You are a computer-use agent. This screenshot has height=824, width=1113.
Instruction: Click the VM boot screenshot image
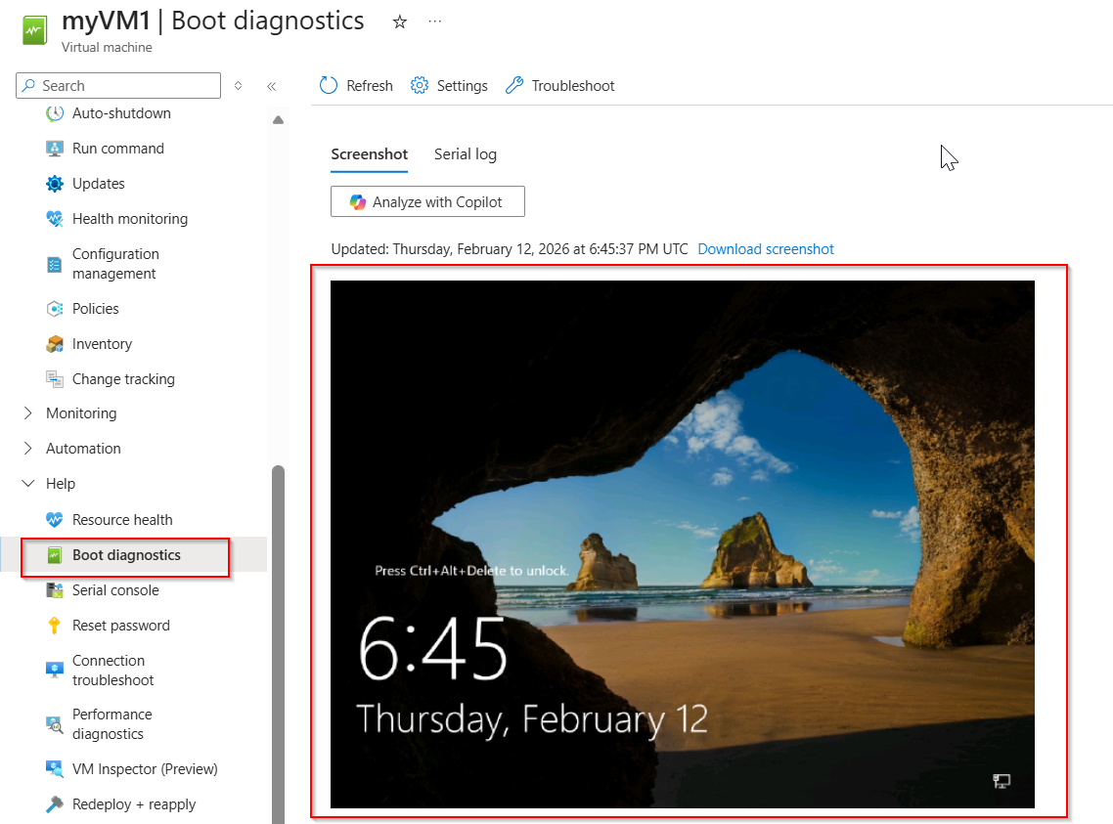click(682, 543)
